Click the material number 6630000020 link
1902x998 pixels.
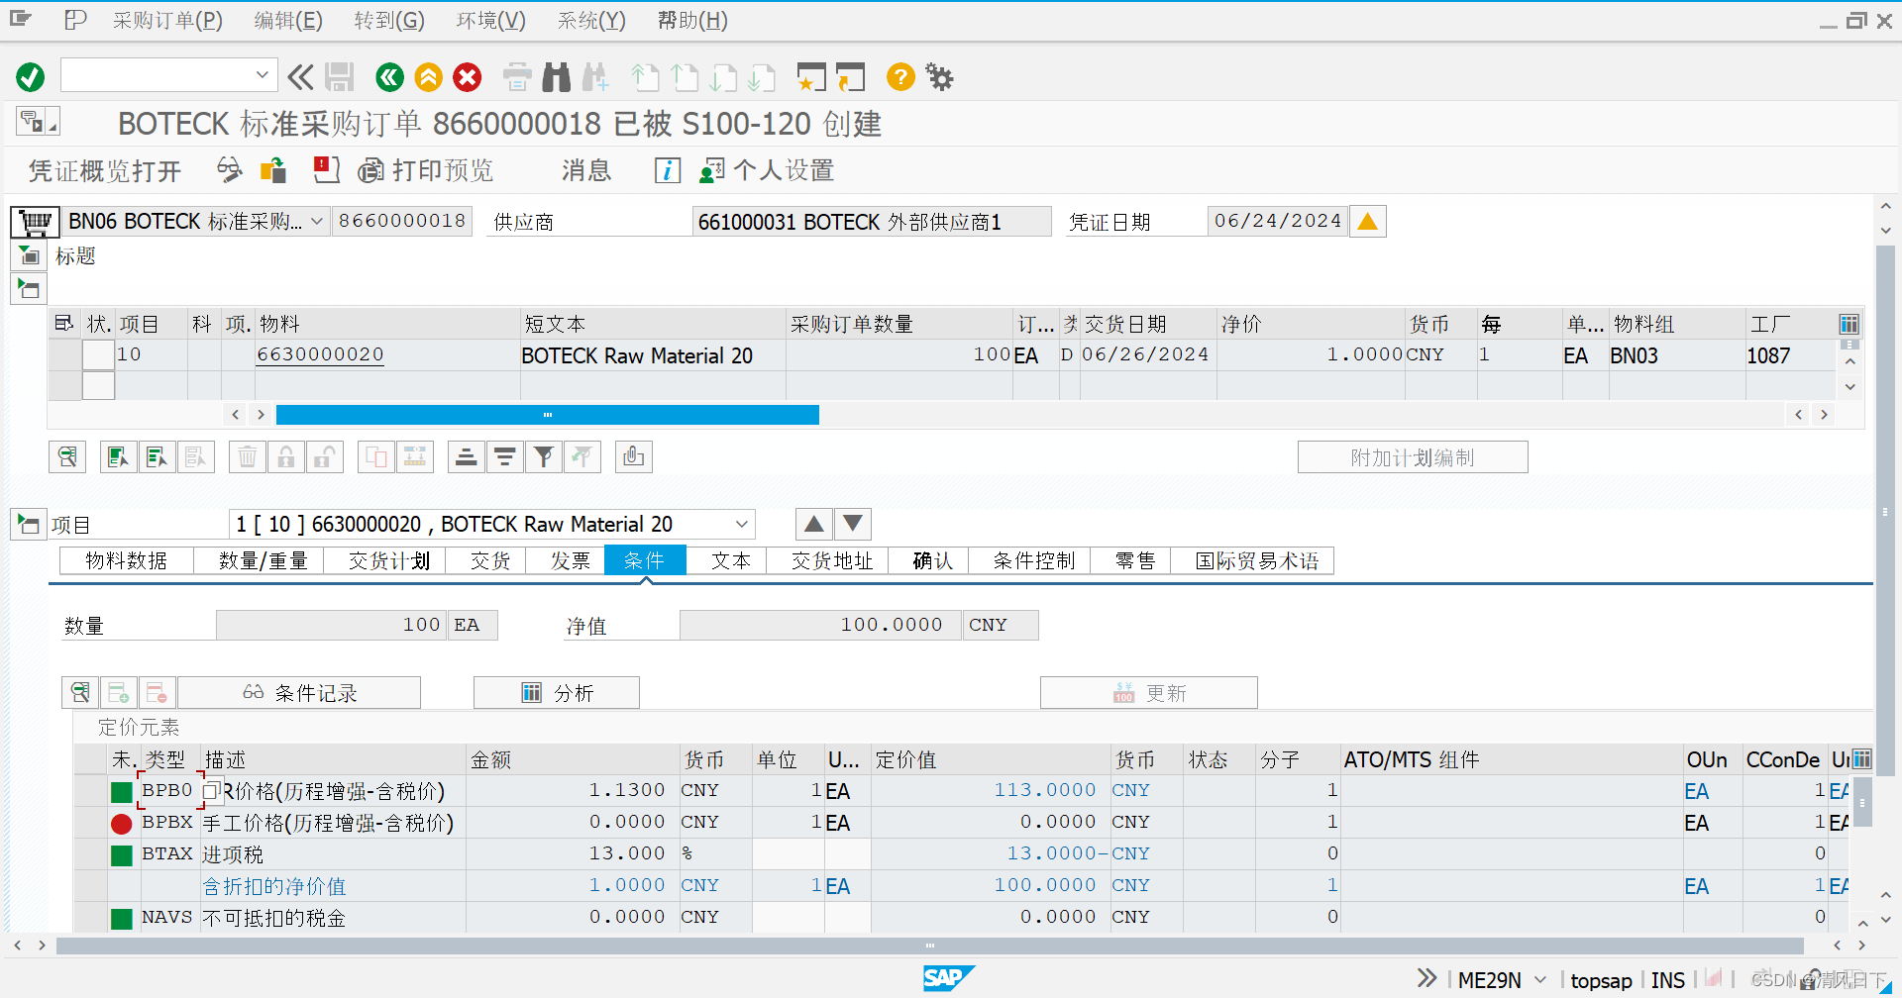320,354
